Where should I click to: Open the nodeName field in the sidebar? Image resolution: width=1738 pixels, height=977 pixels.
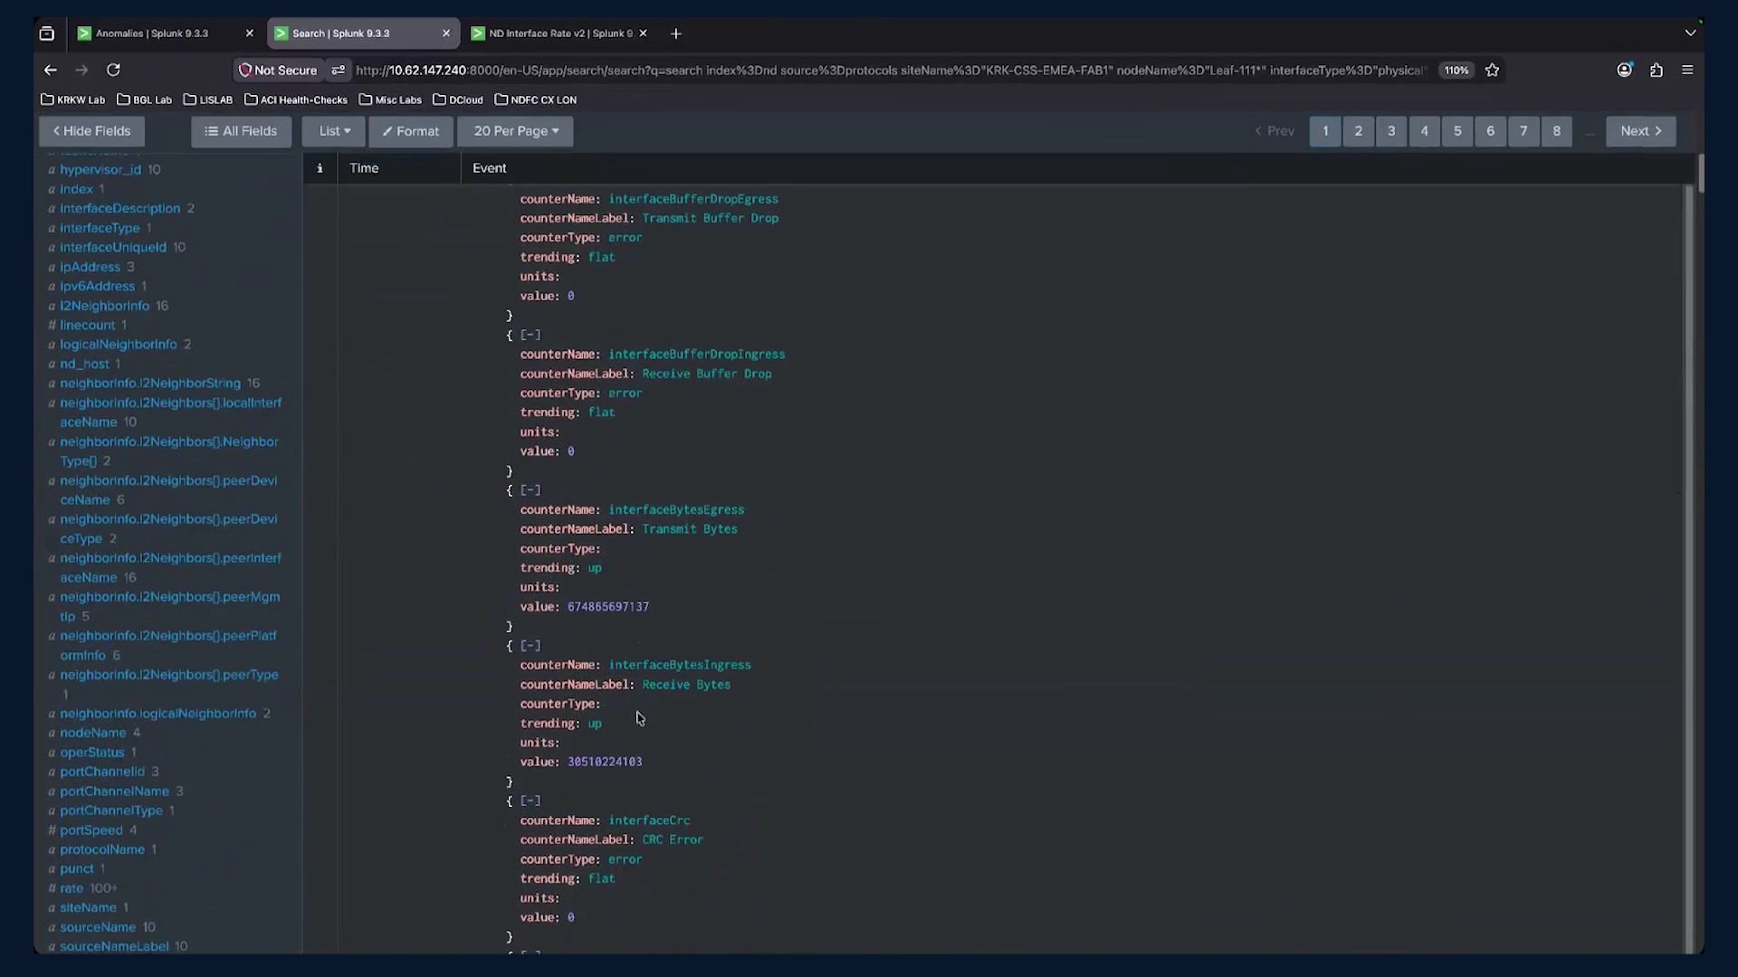[x=93, y=733]
